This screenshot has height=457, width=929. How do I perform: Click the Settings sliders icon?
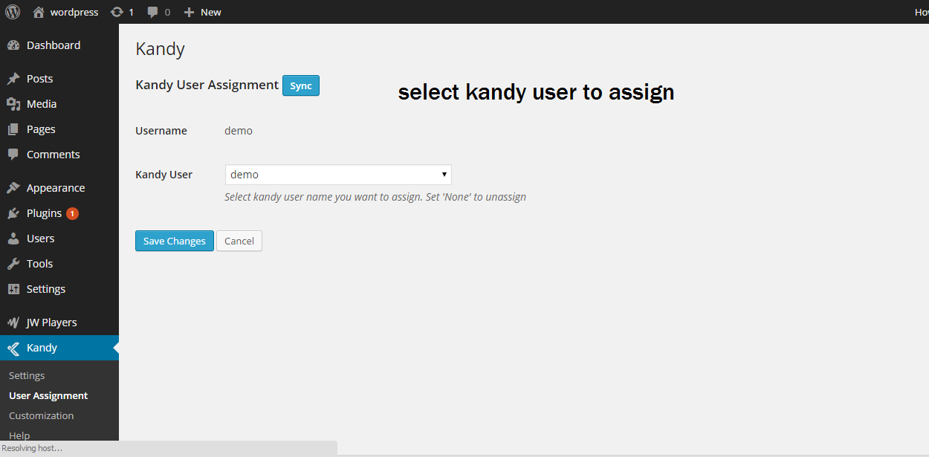[x=13, y=289]
